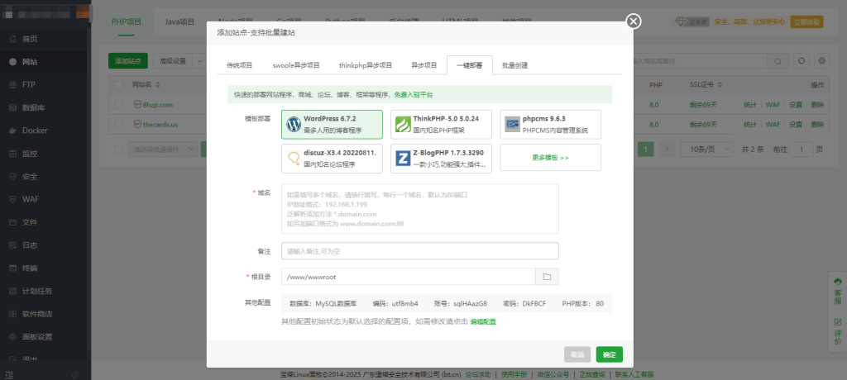This screenshot has width=847, height=380.
Task: Check the thecards.us row checkbox
Action: coord(119,125)
